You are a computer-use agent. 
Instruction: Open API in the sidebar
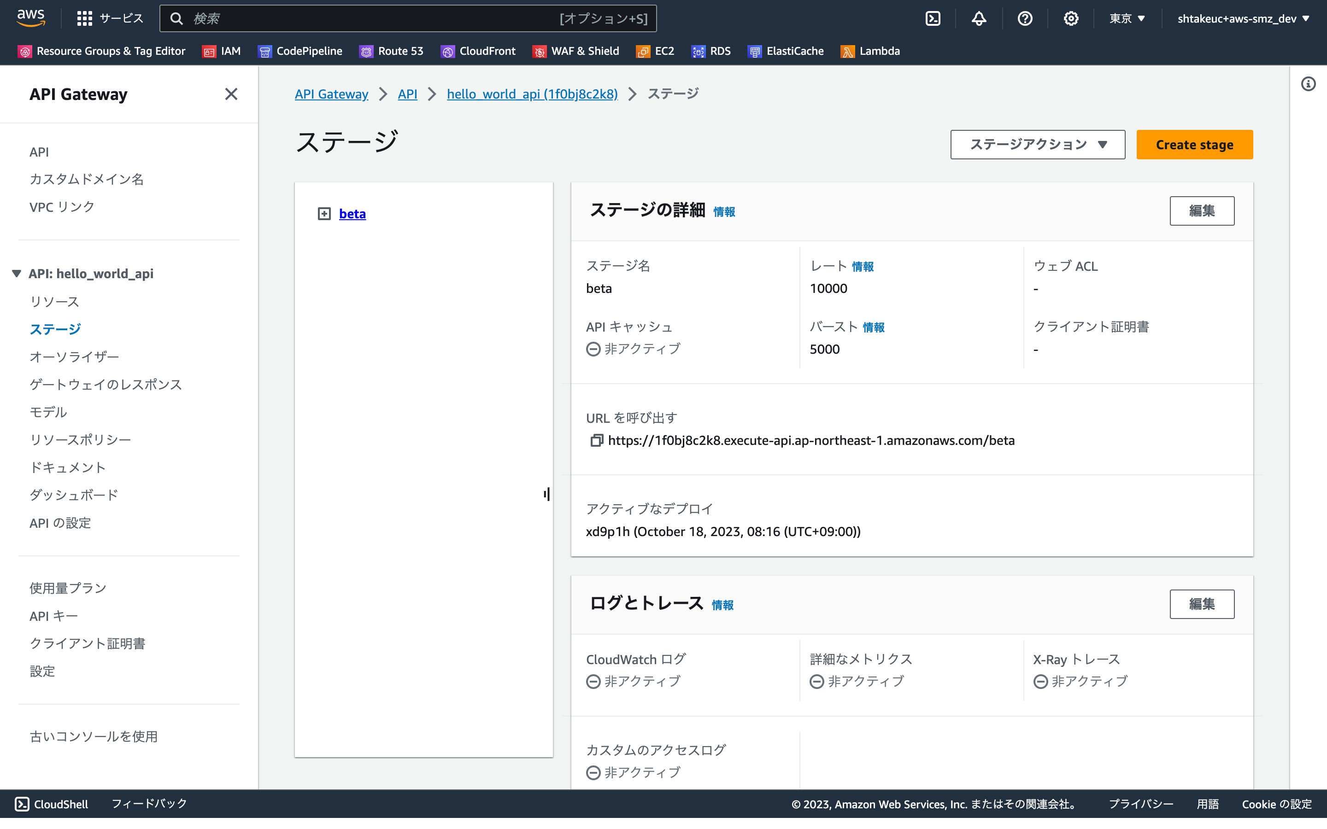tap(39, 152)
